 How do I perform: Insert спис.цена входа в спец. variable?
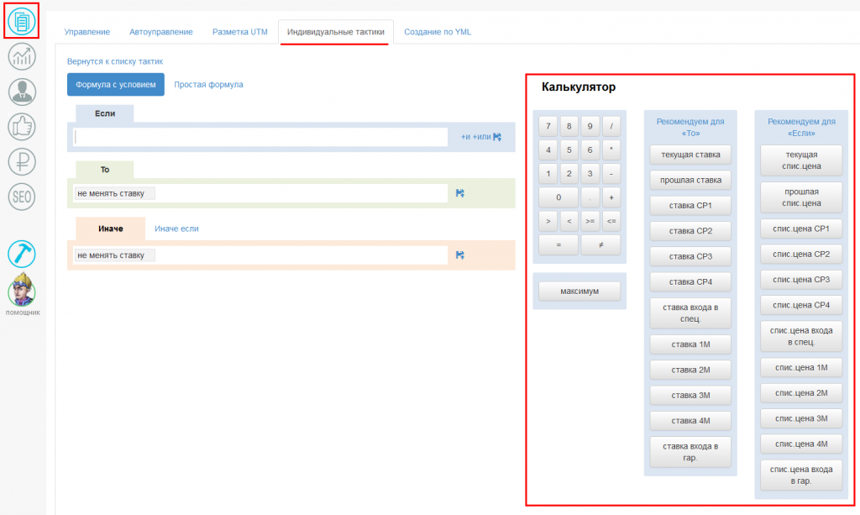pos(801,336)
